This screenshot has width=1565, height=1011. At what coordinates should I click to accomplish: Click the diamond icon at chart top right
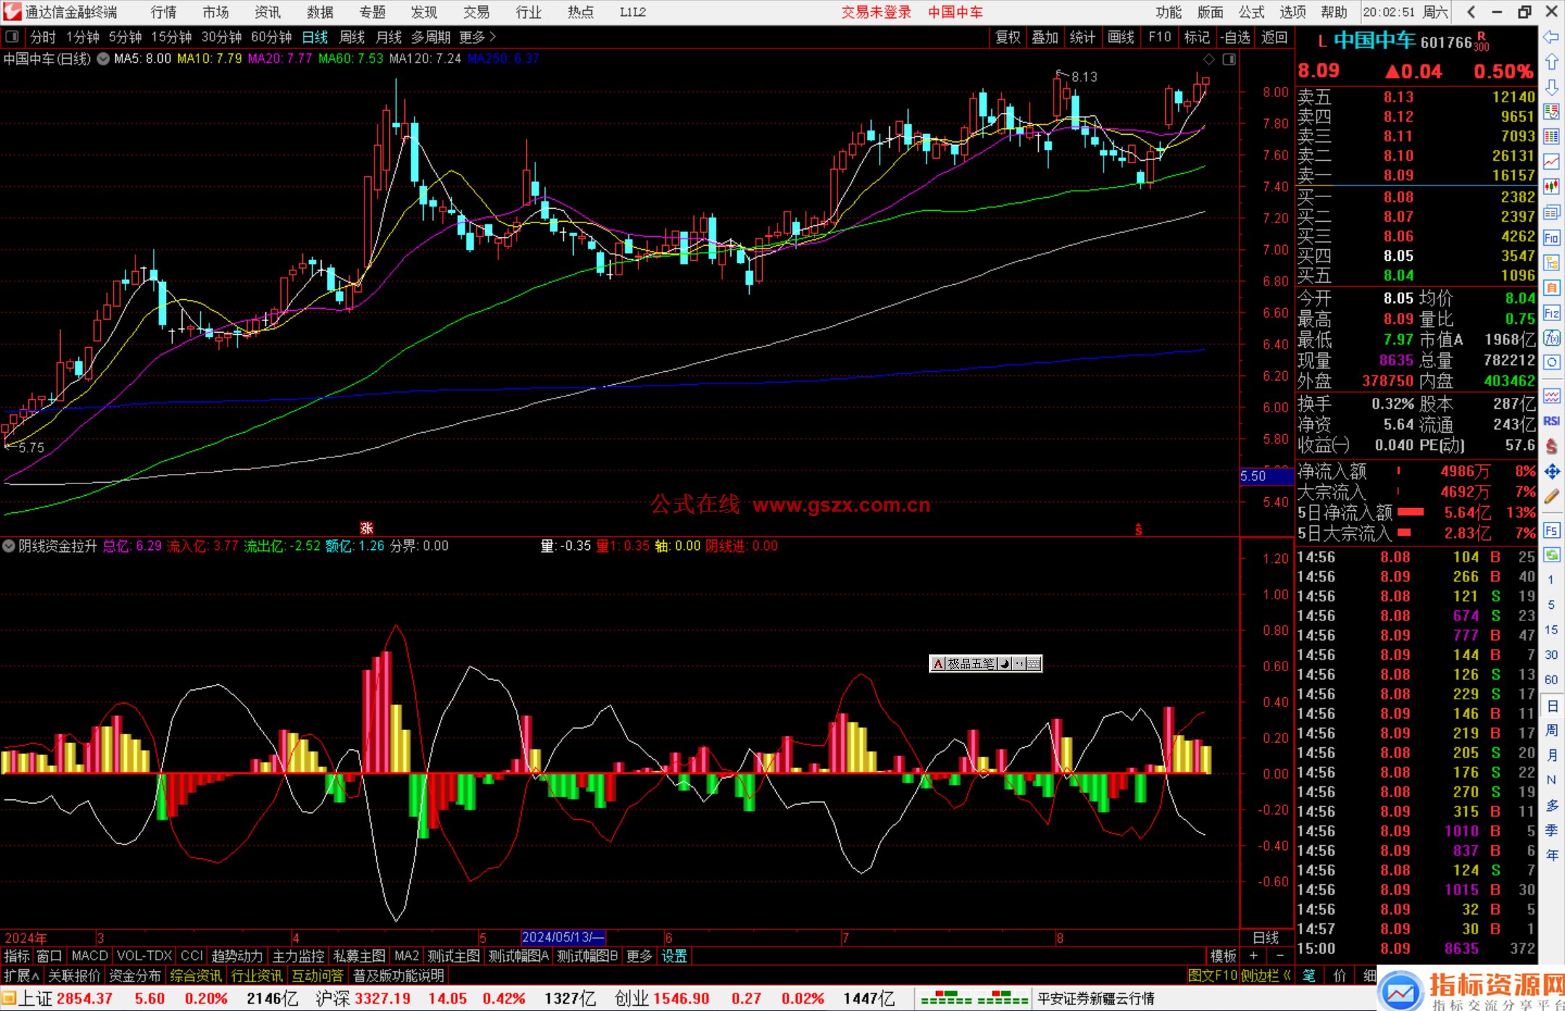1209,59
